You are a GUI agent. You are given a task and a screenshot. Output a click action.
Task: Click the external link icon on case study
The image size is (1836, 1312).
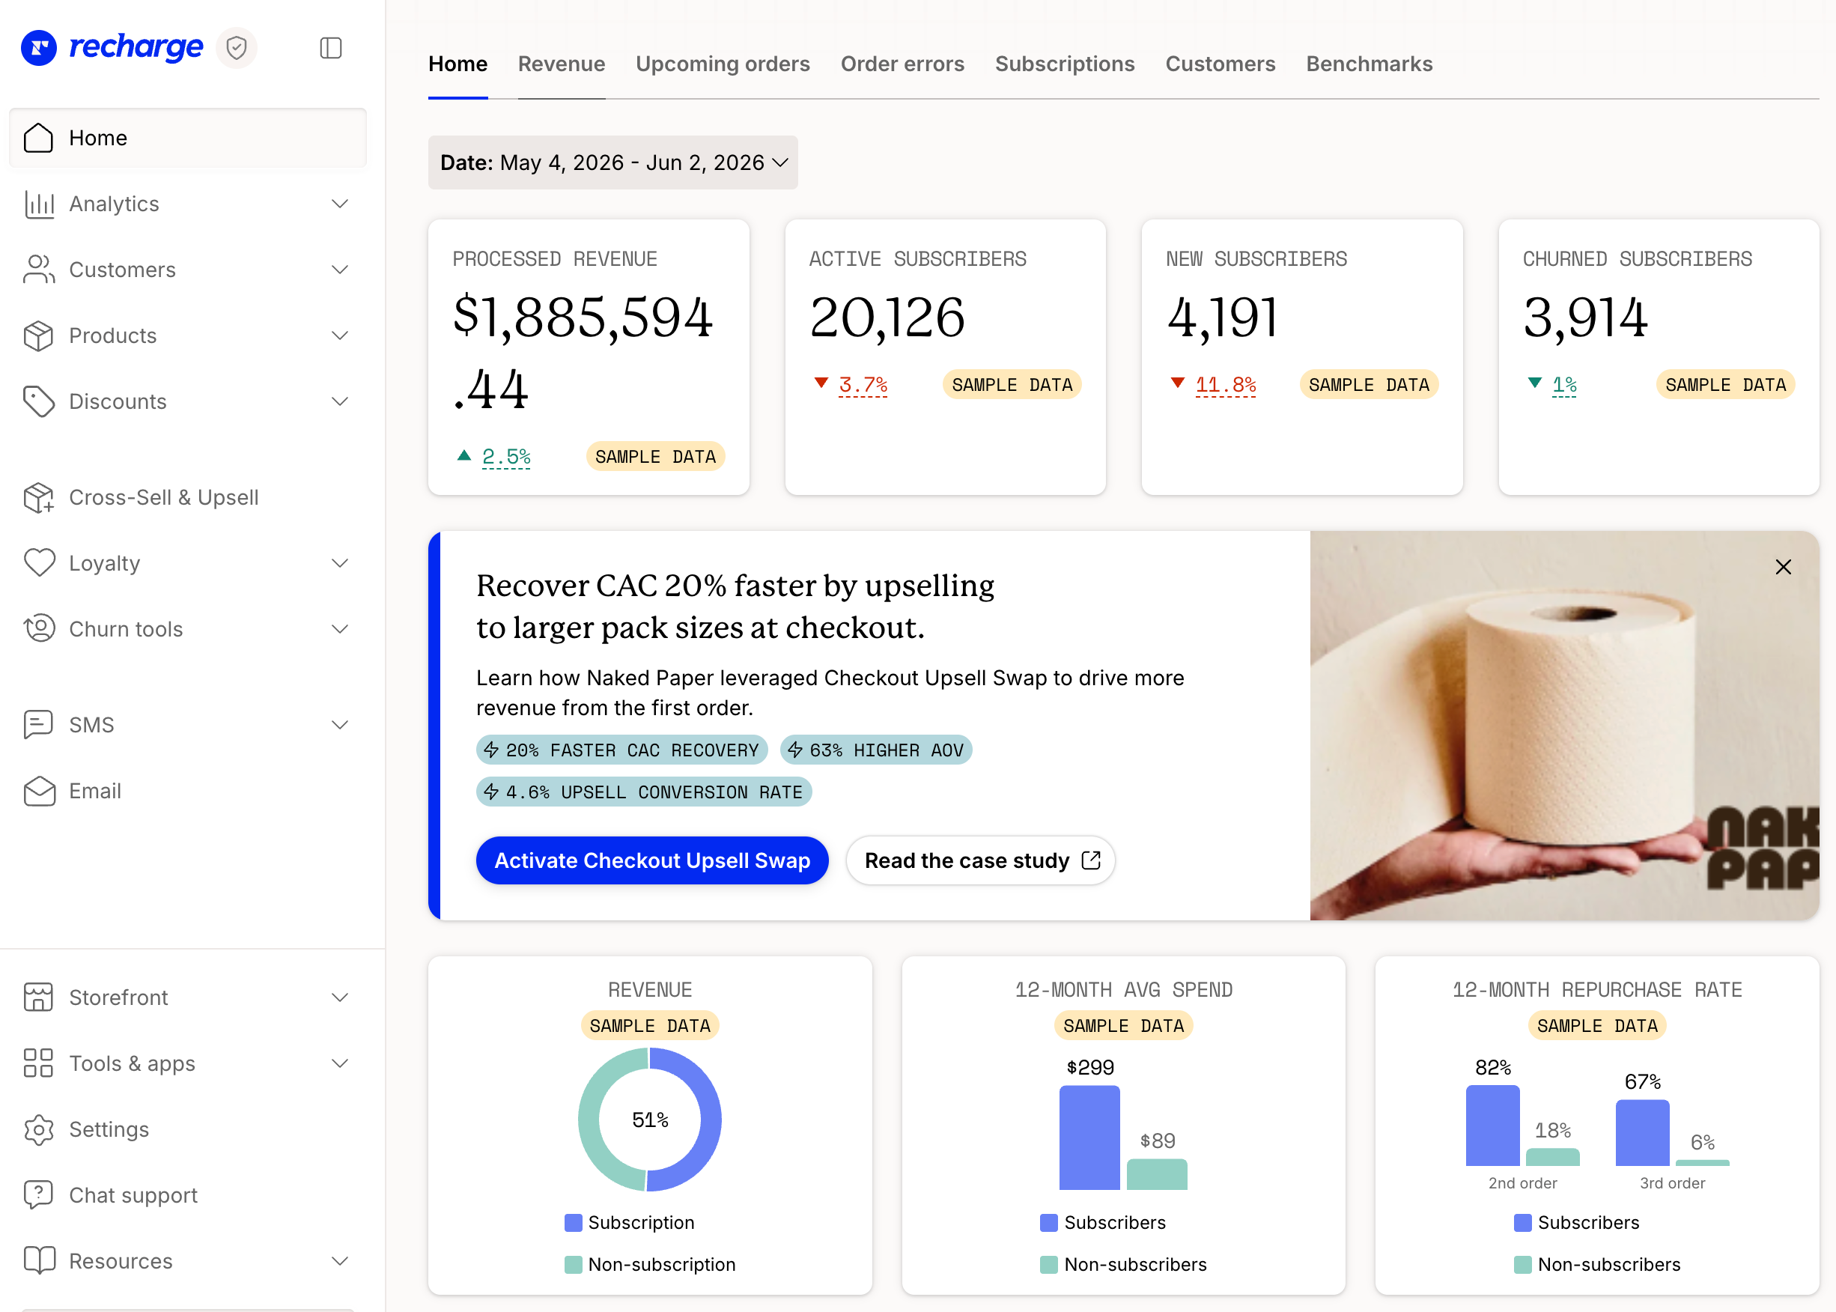coord(1091,860)
